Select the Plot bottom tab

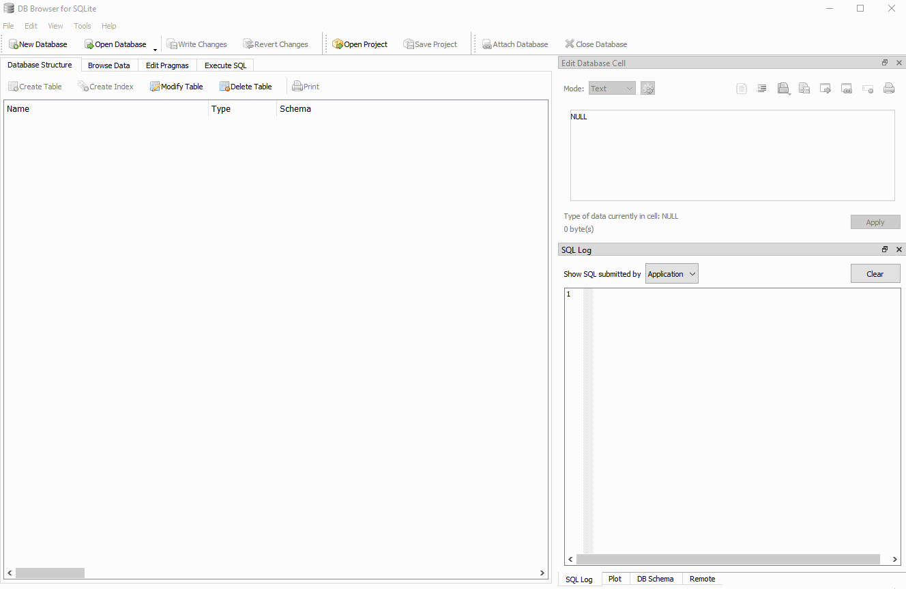[x=615, y=579]
